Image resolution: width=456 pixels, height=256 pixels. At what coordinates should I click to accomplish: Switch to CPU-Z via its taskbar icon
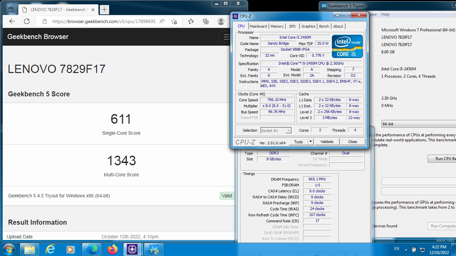(133, 249)
